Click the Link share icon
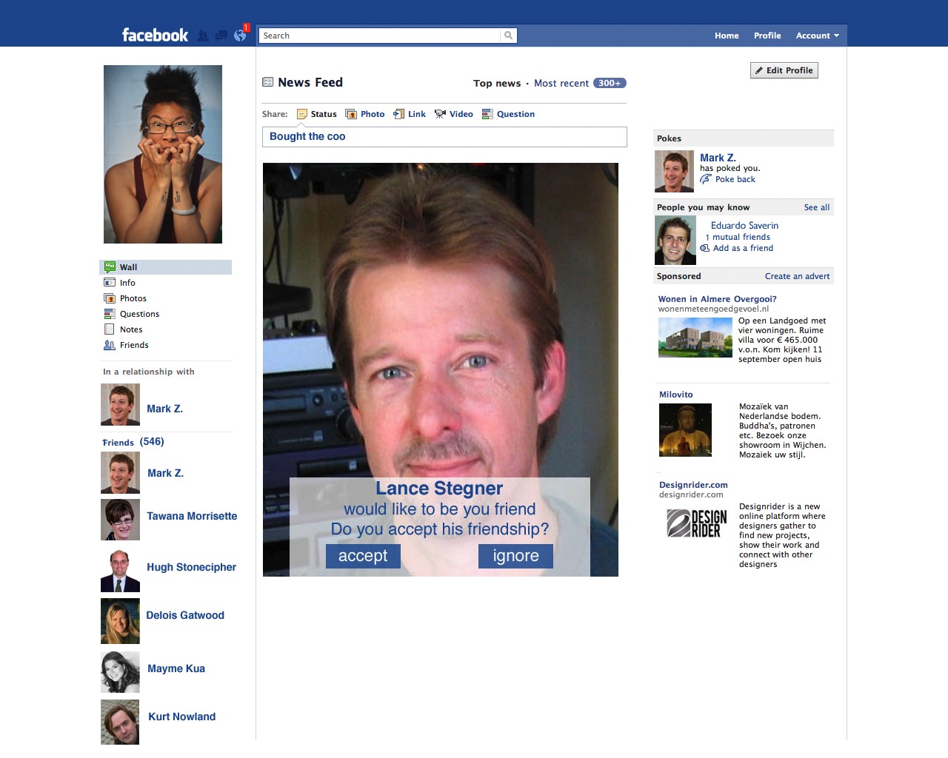Image resolution: width=948 pixels, height=758 pixels. 398,114
